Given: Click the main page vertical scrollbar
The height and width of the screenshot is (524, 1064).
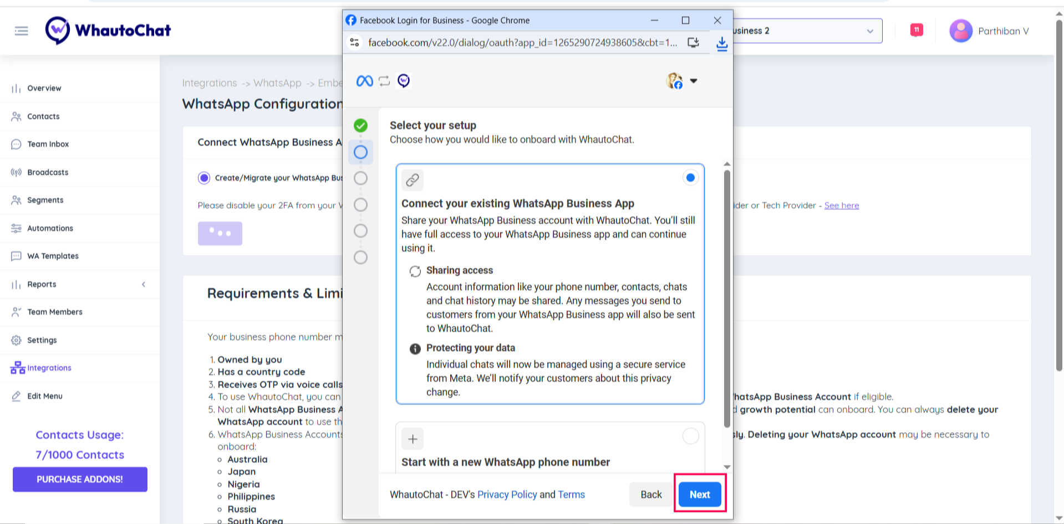Looking at the screenshot, I should [1059, 197].
